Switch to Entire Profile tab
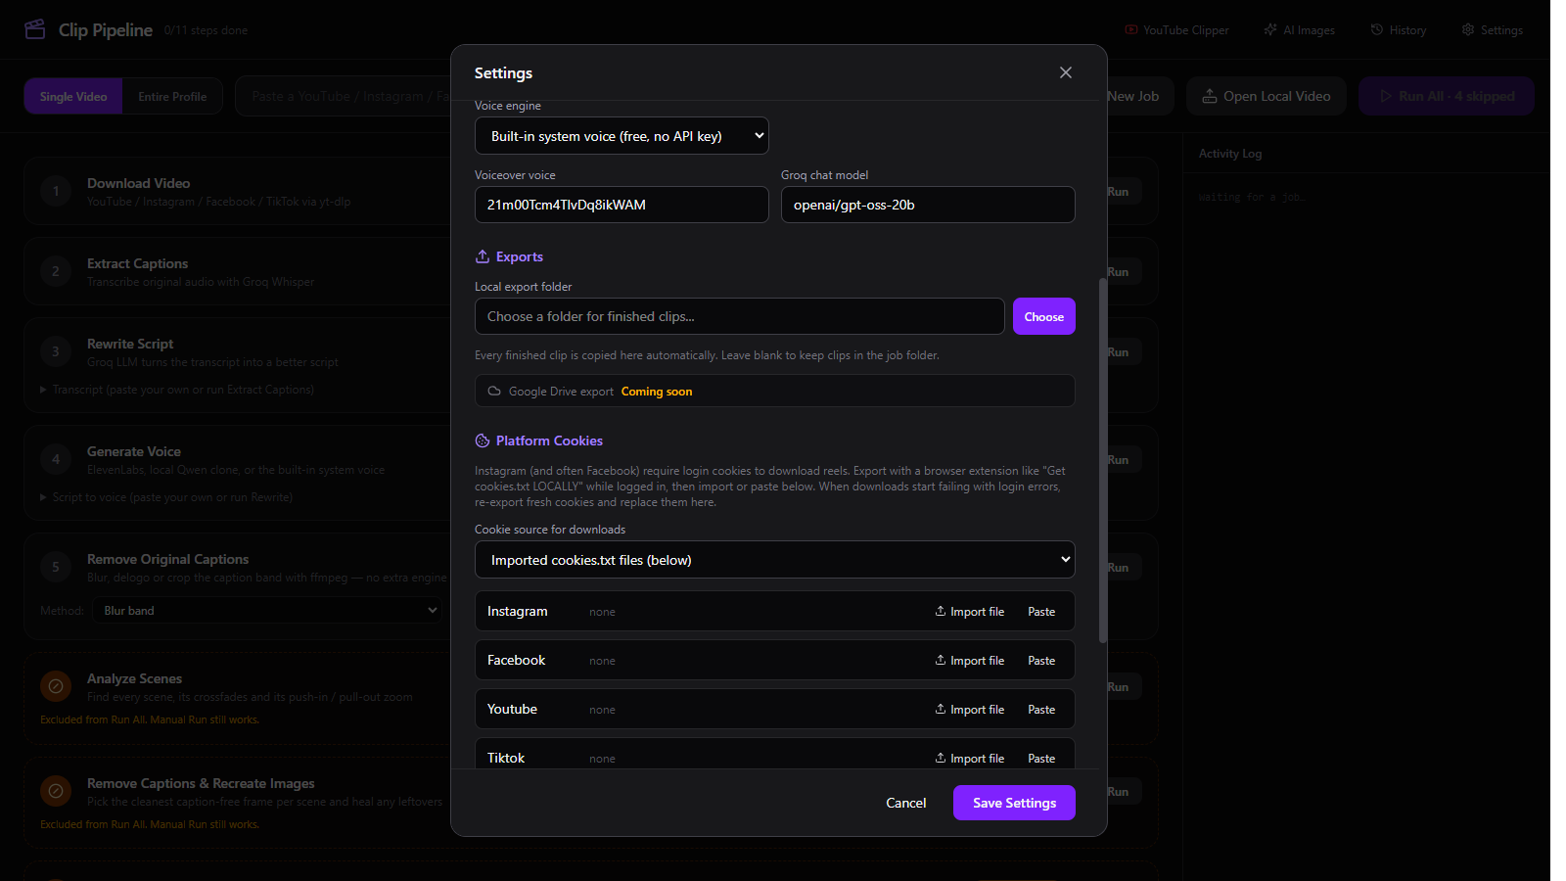The width and height of the screenshot is (1566, 881). [172, 96]
